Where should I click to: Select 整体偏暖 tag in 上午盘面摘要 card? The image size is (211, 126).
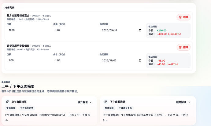pyautogui.click(x=11, y=108)
